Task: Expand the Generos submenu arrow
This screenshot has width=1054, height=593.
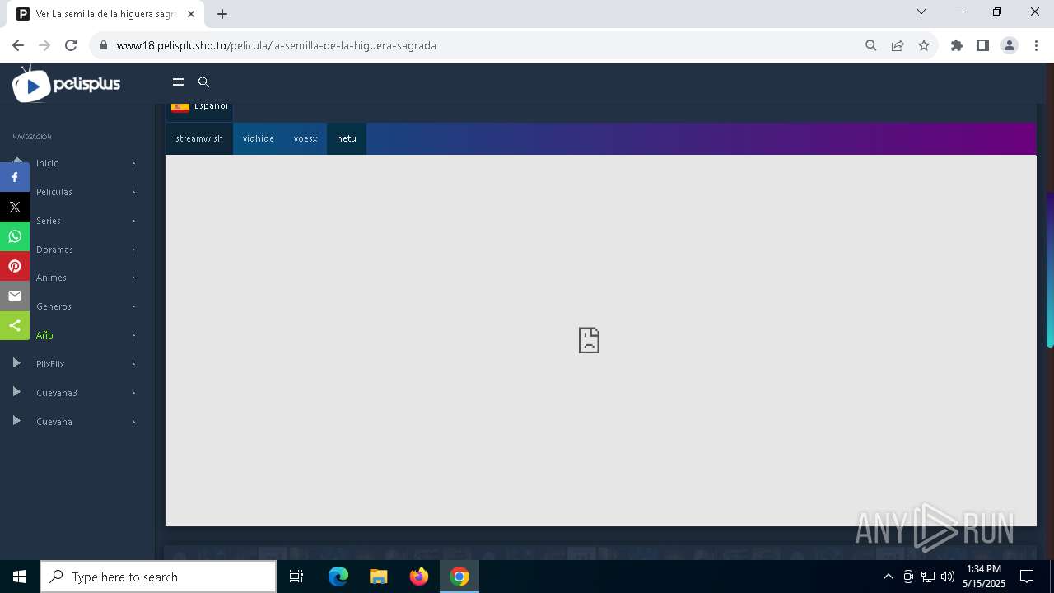Action: tap(133, 306)
